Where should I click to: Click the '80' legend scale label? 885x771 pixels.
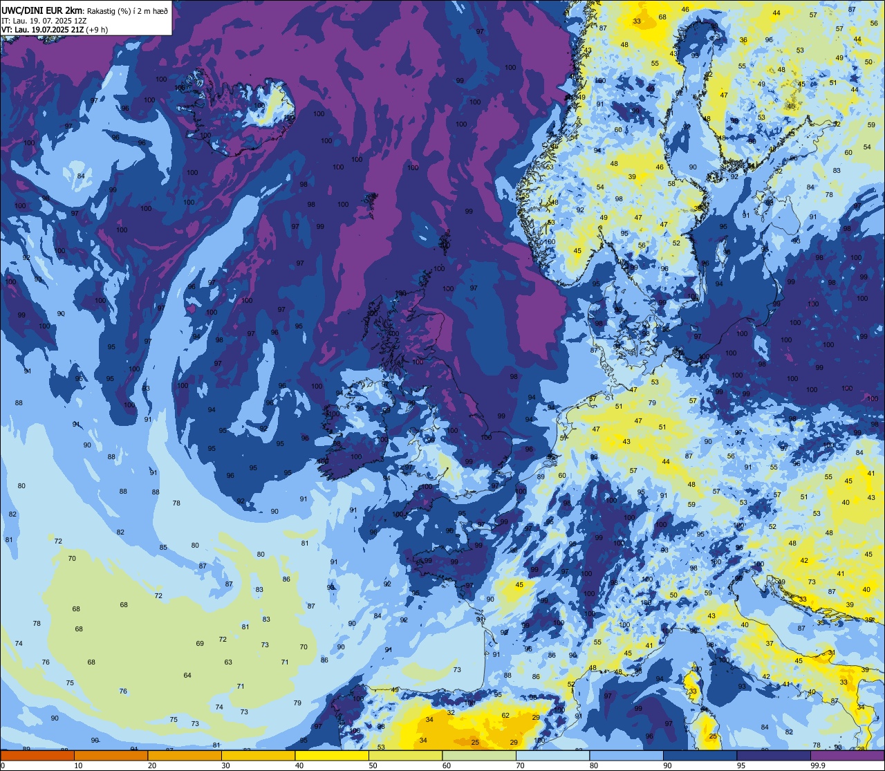point(594,765)
